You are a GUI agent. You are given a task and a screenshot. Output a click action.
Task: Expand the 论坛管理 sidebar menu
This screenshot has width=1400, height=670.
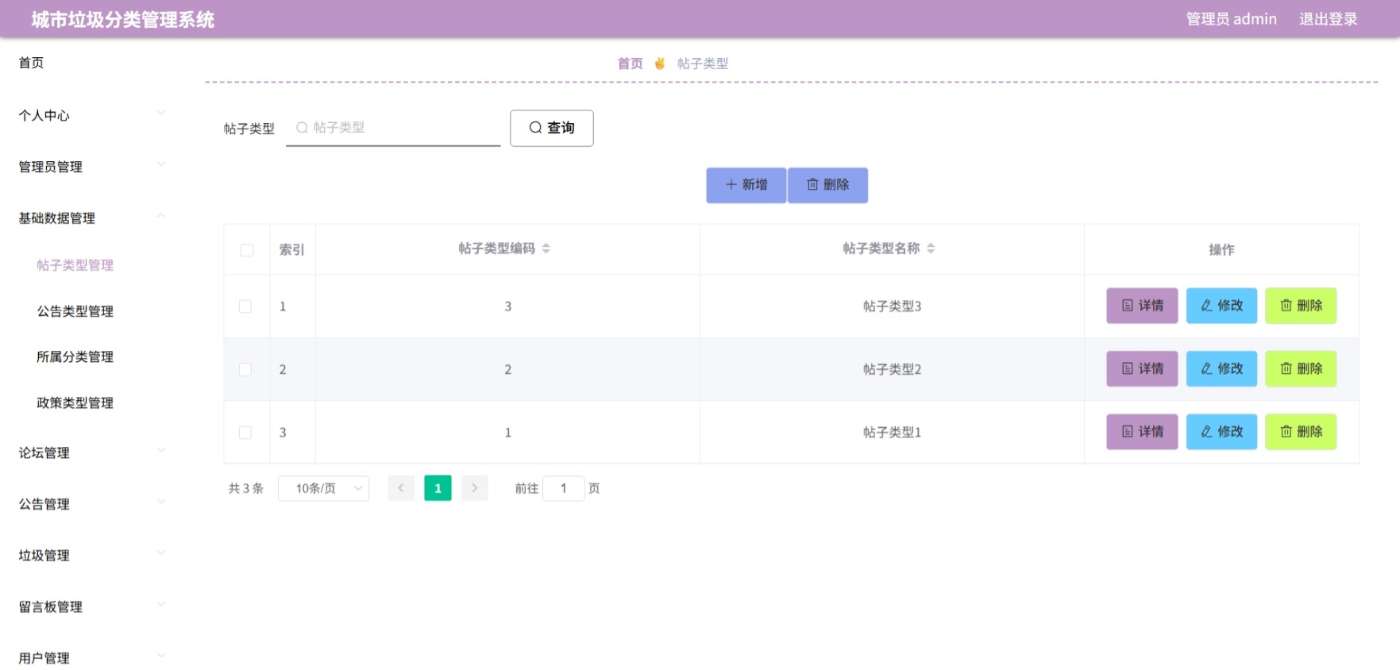[92, 452]
